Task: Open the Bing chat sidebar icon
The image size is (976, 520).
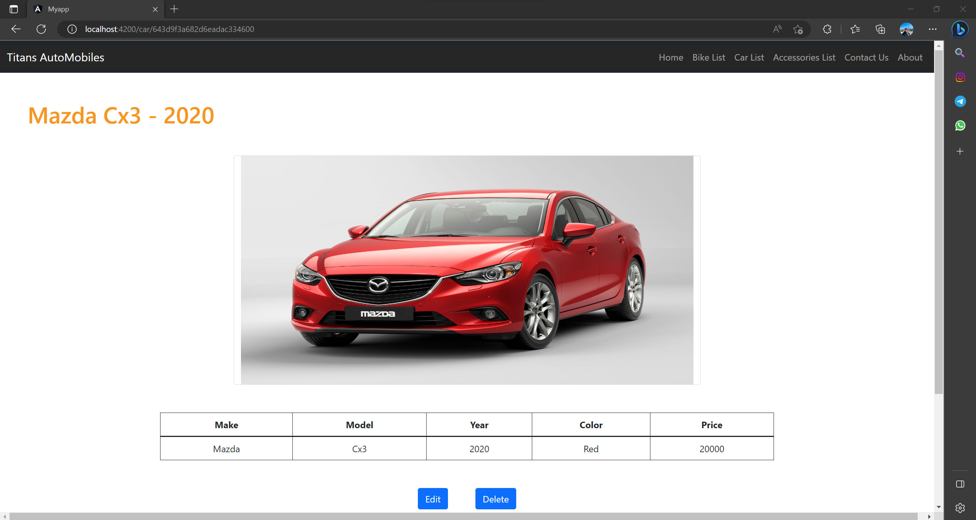Action: [x=960, y=29]
